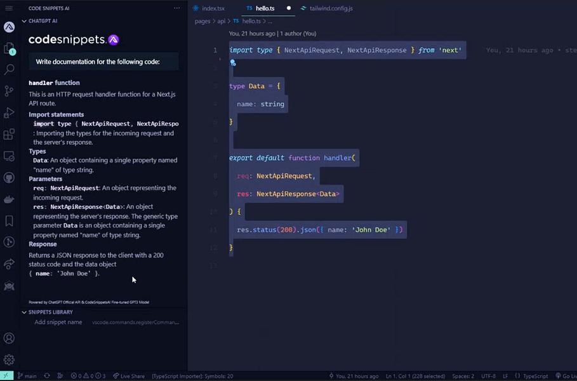
Task: Change indentation via Spaces: 2
Action: [x=463, y=376]
